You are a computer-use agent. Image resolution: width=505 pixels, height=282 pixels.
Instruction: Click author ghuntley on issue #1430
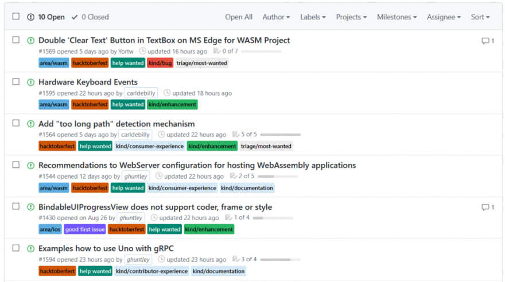click(x=131, y=218)
